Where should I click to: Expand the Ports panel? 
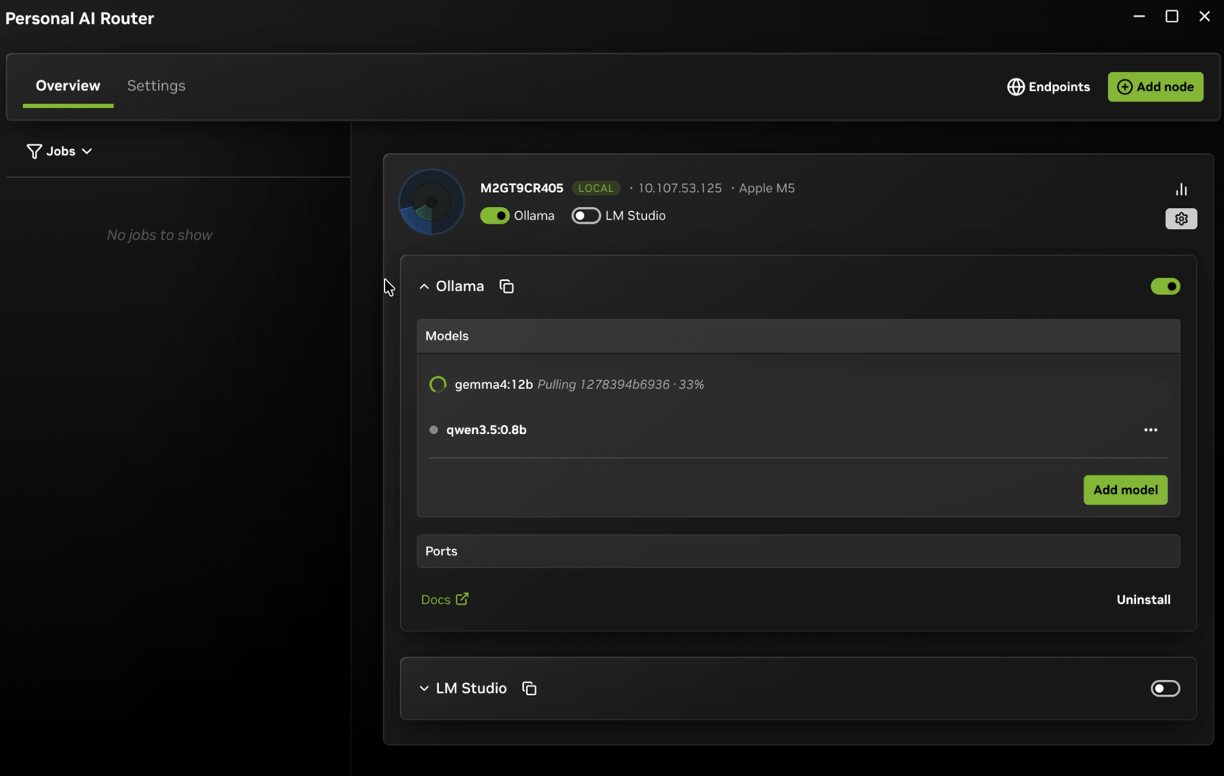point(798,551)
